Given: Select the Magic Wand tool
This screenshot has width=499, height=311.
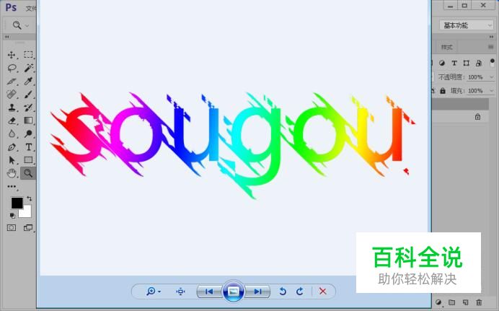Looking at the screenshot, I should 28,68.
